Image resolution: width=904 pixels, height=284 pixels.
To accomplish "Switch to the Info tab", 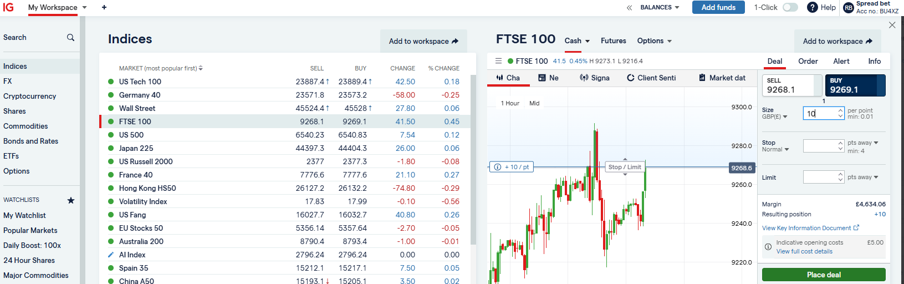I will (875, 61).
